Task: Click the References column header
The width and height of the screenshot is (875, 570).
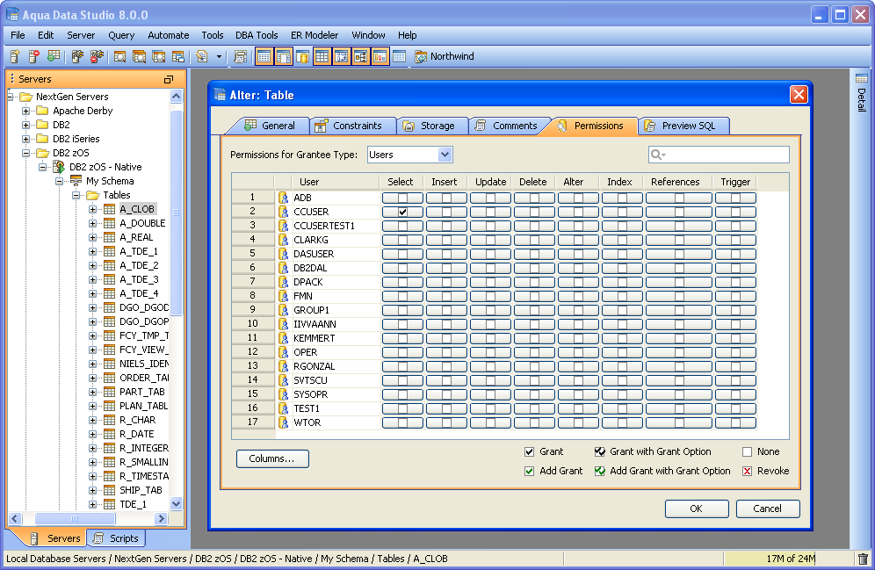Action: 676,182
